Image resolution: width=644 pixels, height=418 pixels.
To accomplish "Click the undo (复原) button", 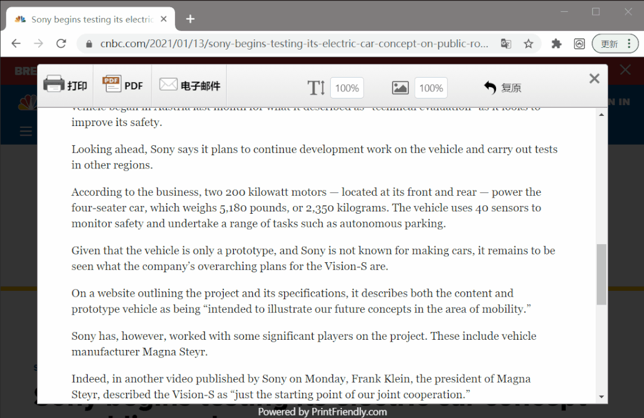I will 503,88.
